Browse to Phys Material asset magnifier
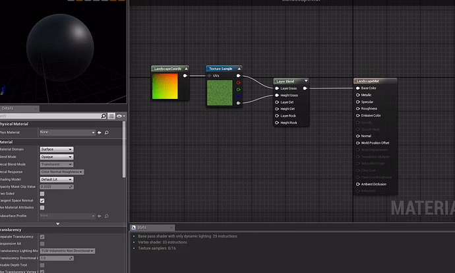 (106, 133)
